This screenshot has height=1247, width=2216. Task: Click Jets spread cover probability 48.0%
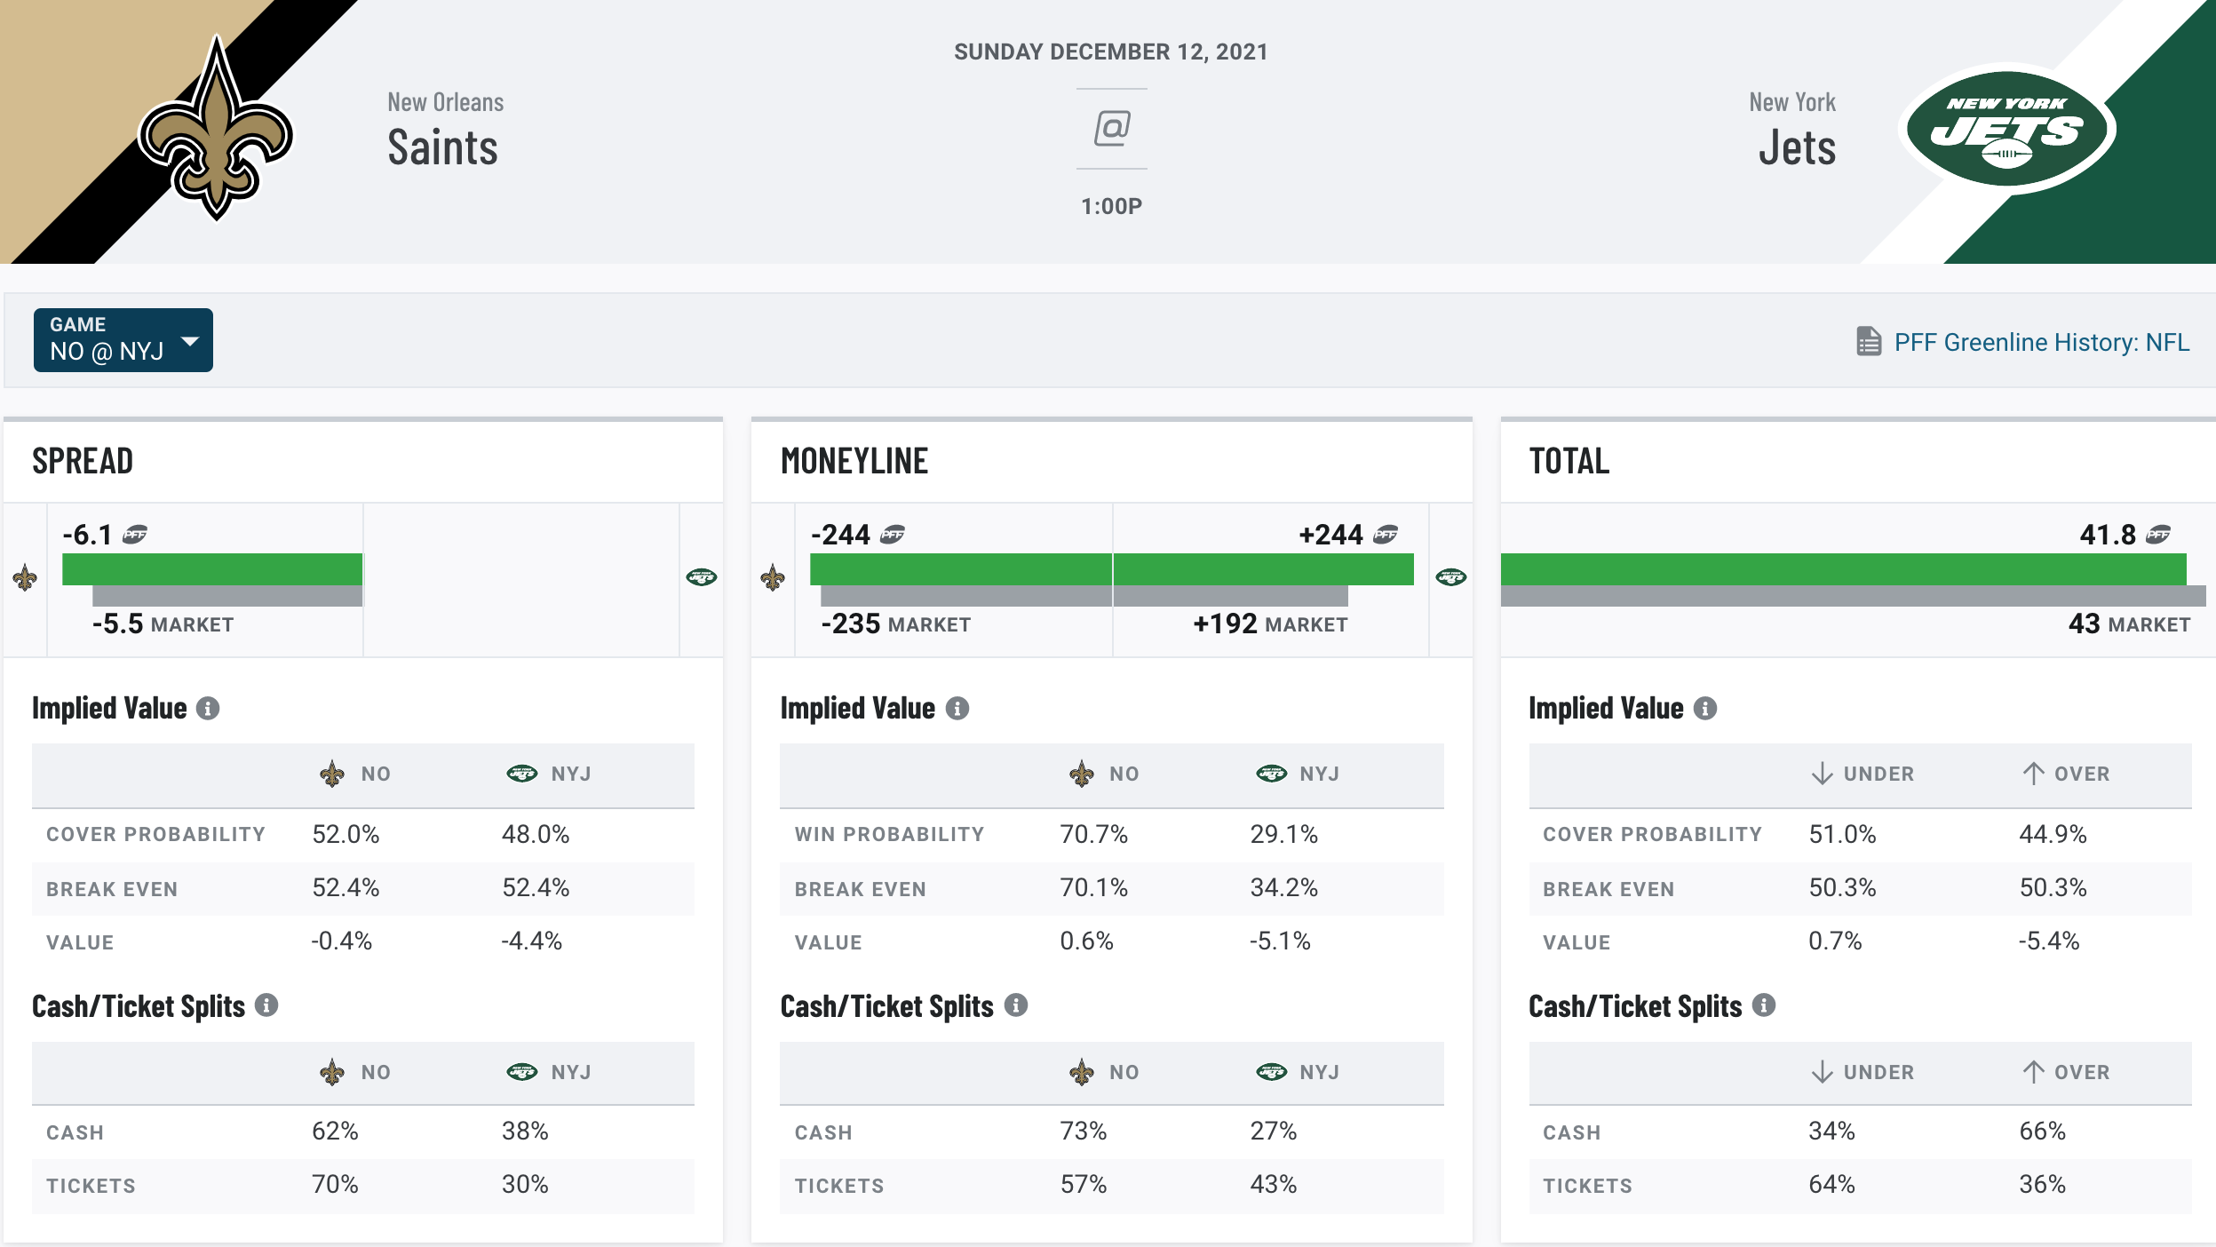536,834
